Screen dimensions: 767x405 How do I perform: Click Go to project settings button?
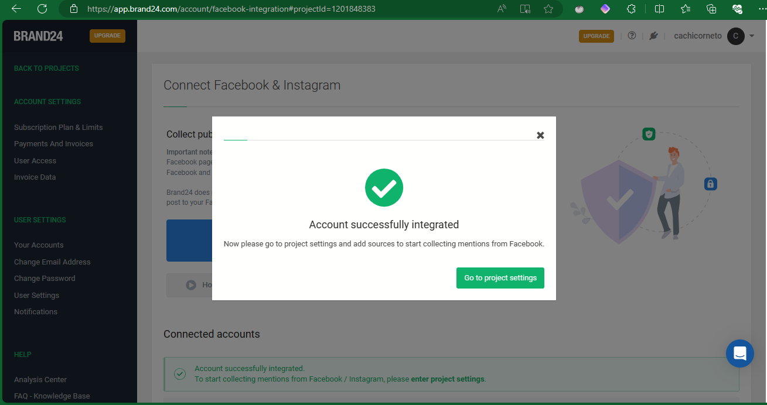tap(500, 278)
